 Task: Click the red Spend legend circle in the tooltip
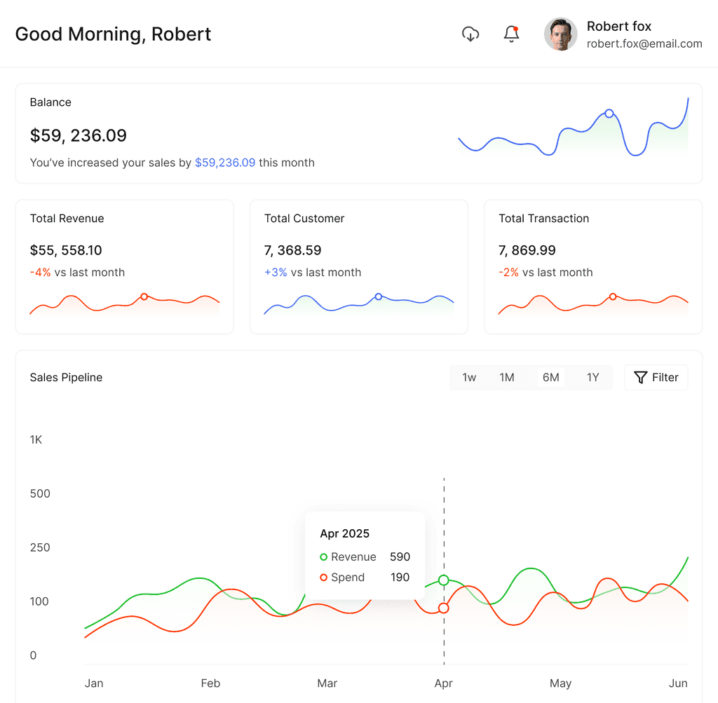(x=324, y=578)
